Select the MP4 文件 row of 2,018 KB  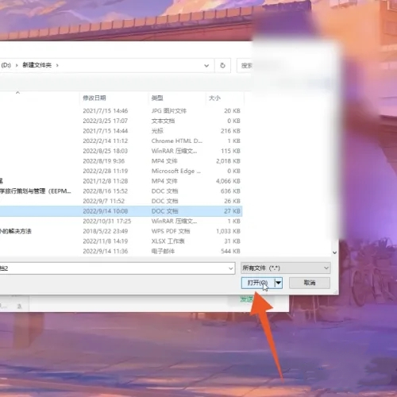121,161
